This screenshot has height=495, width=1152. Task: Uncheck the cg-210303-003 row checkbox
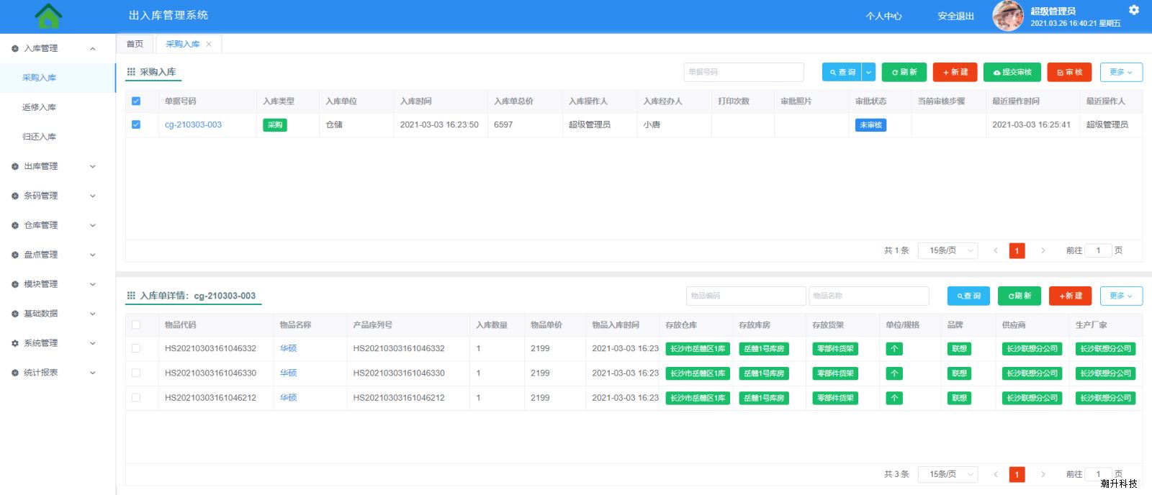[x=136, y=124]
